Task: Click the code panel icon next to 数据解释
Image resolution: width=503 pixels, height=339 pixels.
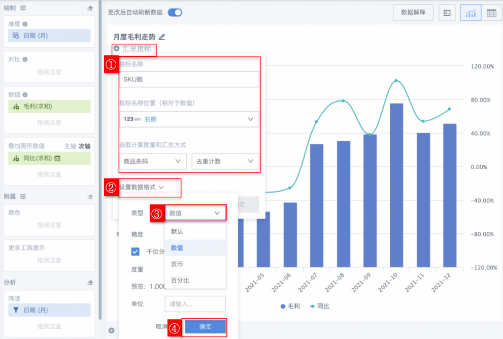Action: (447, 13)
